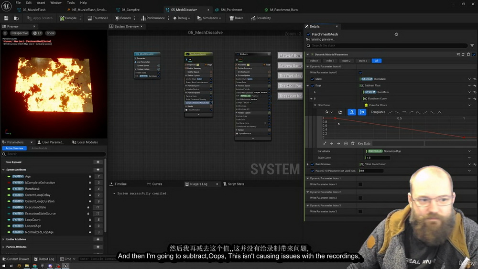Image resolution: width=478 pixels, height=269 pixels.
Task: Enable Write Parameter Index 2 checkbox
Action: click(x=360, y=198)
